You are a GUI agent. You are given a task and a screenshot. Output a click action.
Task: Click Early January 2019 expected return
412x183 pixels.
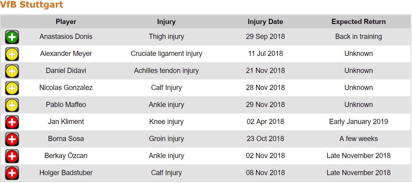point(358,122)
